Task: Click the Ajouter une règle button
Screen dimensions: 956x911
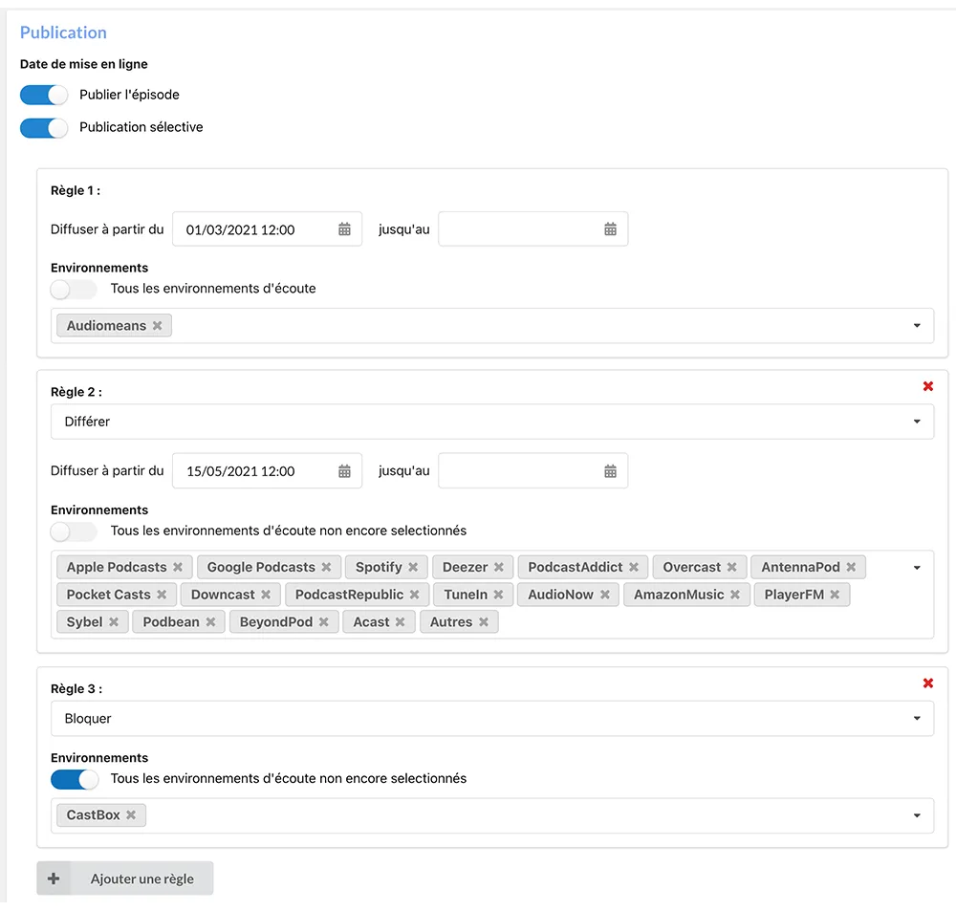Action: tap(125, 878)
